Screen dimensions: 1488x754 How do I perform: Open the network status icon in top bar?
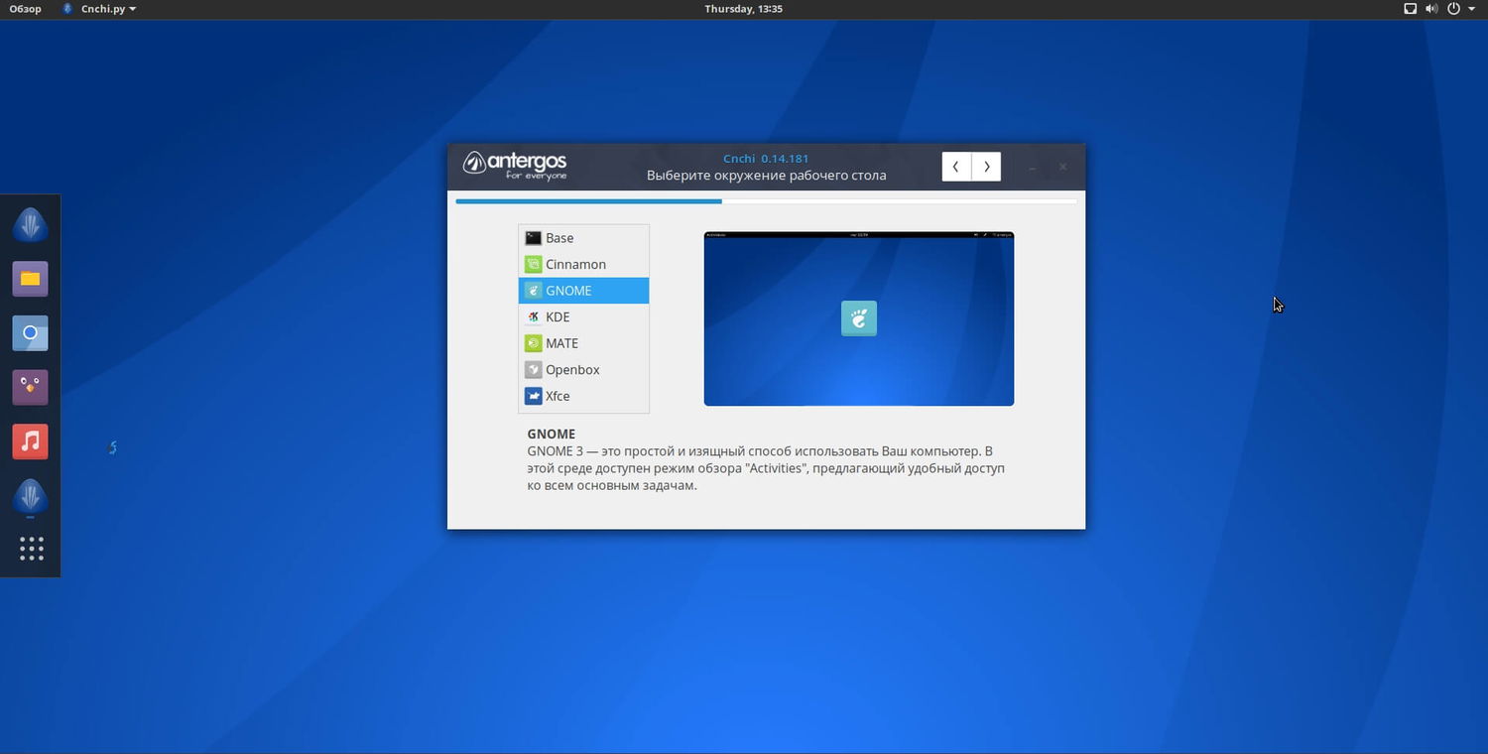[1410, 9]
